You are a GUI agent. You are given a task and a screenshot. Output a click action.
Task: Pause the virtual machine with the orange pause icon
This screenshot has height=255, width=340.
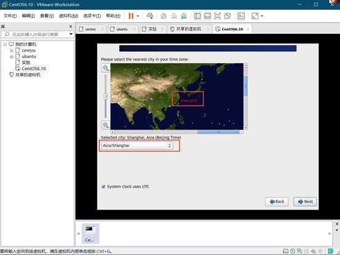[131, 16]
